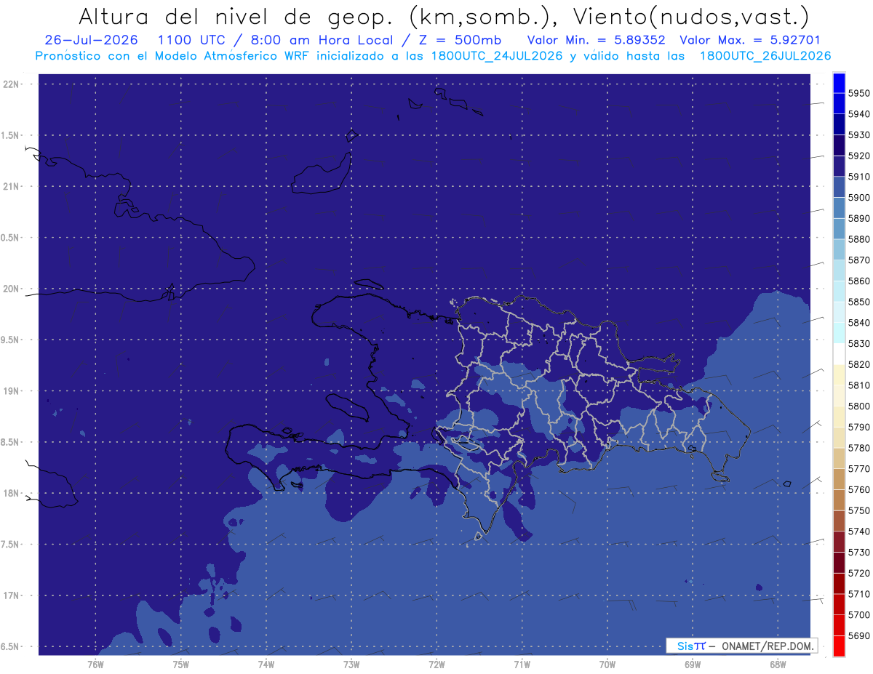
Task: Click the "5930" legend value
Action: pyautogui.click(x=858, y=135)
